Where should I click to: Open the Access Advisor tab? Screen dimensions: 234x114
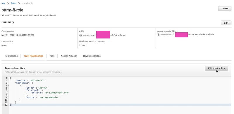pyautogui.click(x=69, y=56)
